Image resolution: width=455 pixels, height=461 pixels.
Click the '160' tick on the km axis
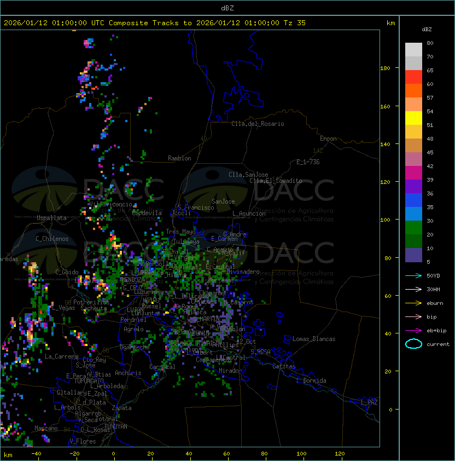385,106
